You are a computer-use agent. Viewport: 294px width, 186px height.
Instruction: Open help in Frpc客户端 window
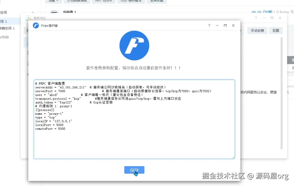209,26
